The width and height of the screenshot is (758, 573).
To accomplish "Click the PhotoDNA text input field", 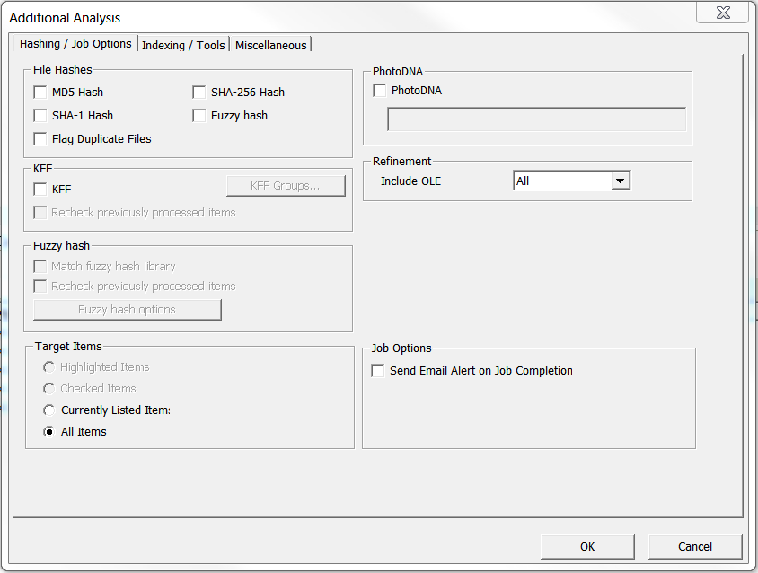I will (536, 119).
